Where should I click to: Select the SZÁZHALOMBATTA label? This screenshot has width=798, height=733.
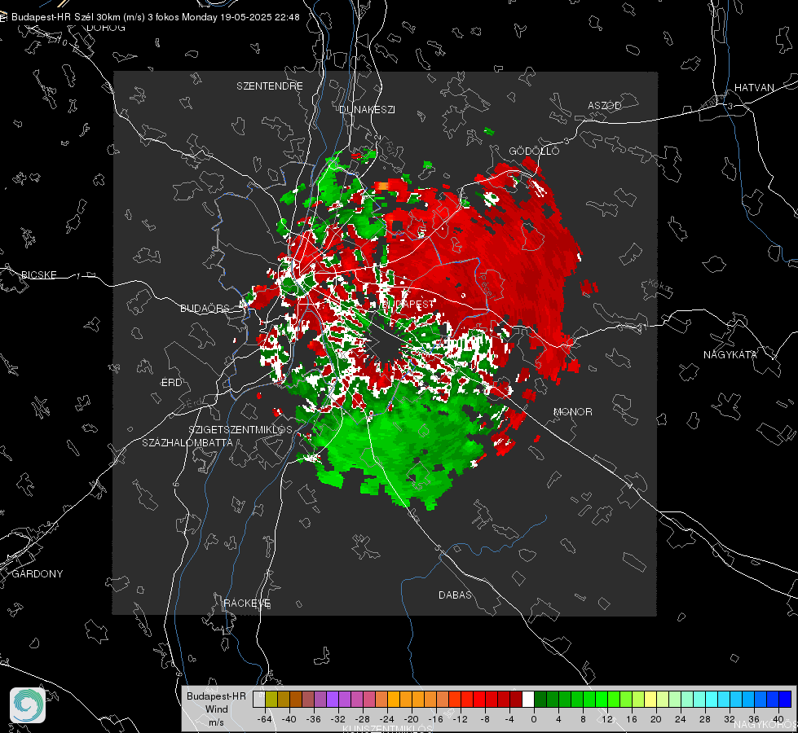click(x=187, y=442)
